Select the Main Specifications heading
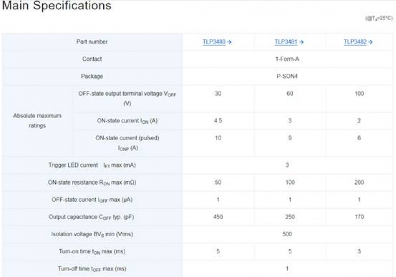Image resolution: width=396 pixels, height=277 pixels. [x=57, y=6]
